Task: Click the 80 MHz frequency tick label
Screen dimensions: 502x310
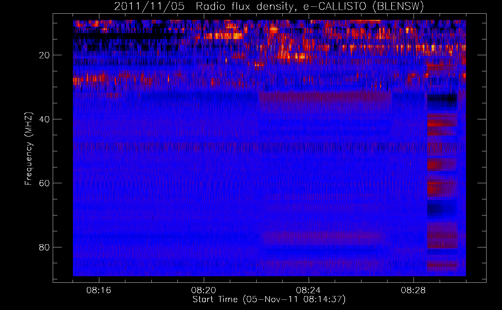Action: pos(45,247)
